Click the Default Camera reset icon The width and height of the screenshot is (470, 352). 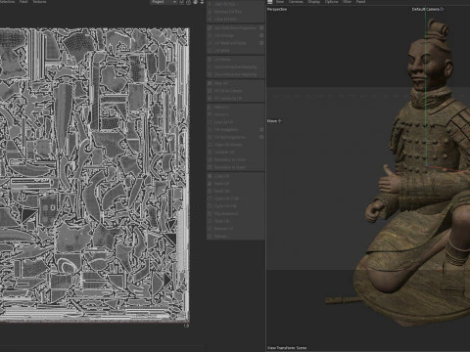(x=443, y=9)
